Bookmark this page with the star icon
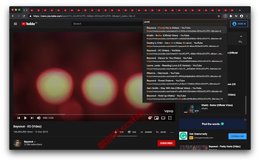260x162 pixels. (x=219, y=16)
